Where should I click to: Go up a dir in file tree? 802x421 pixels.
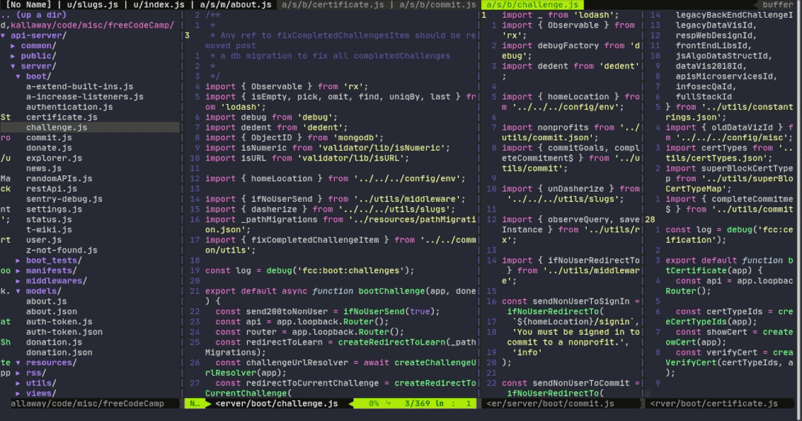point(33,15)
